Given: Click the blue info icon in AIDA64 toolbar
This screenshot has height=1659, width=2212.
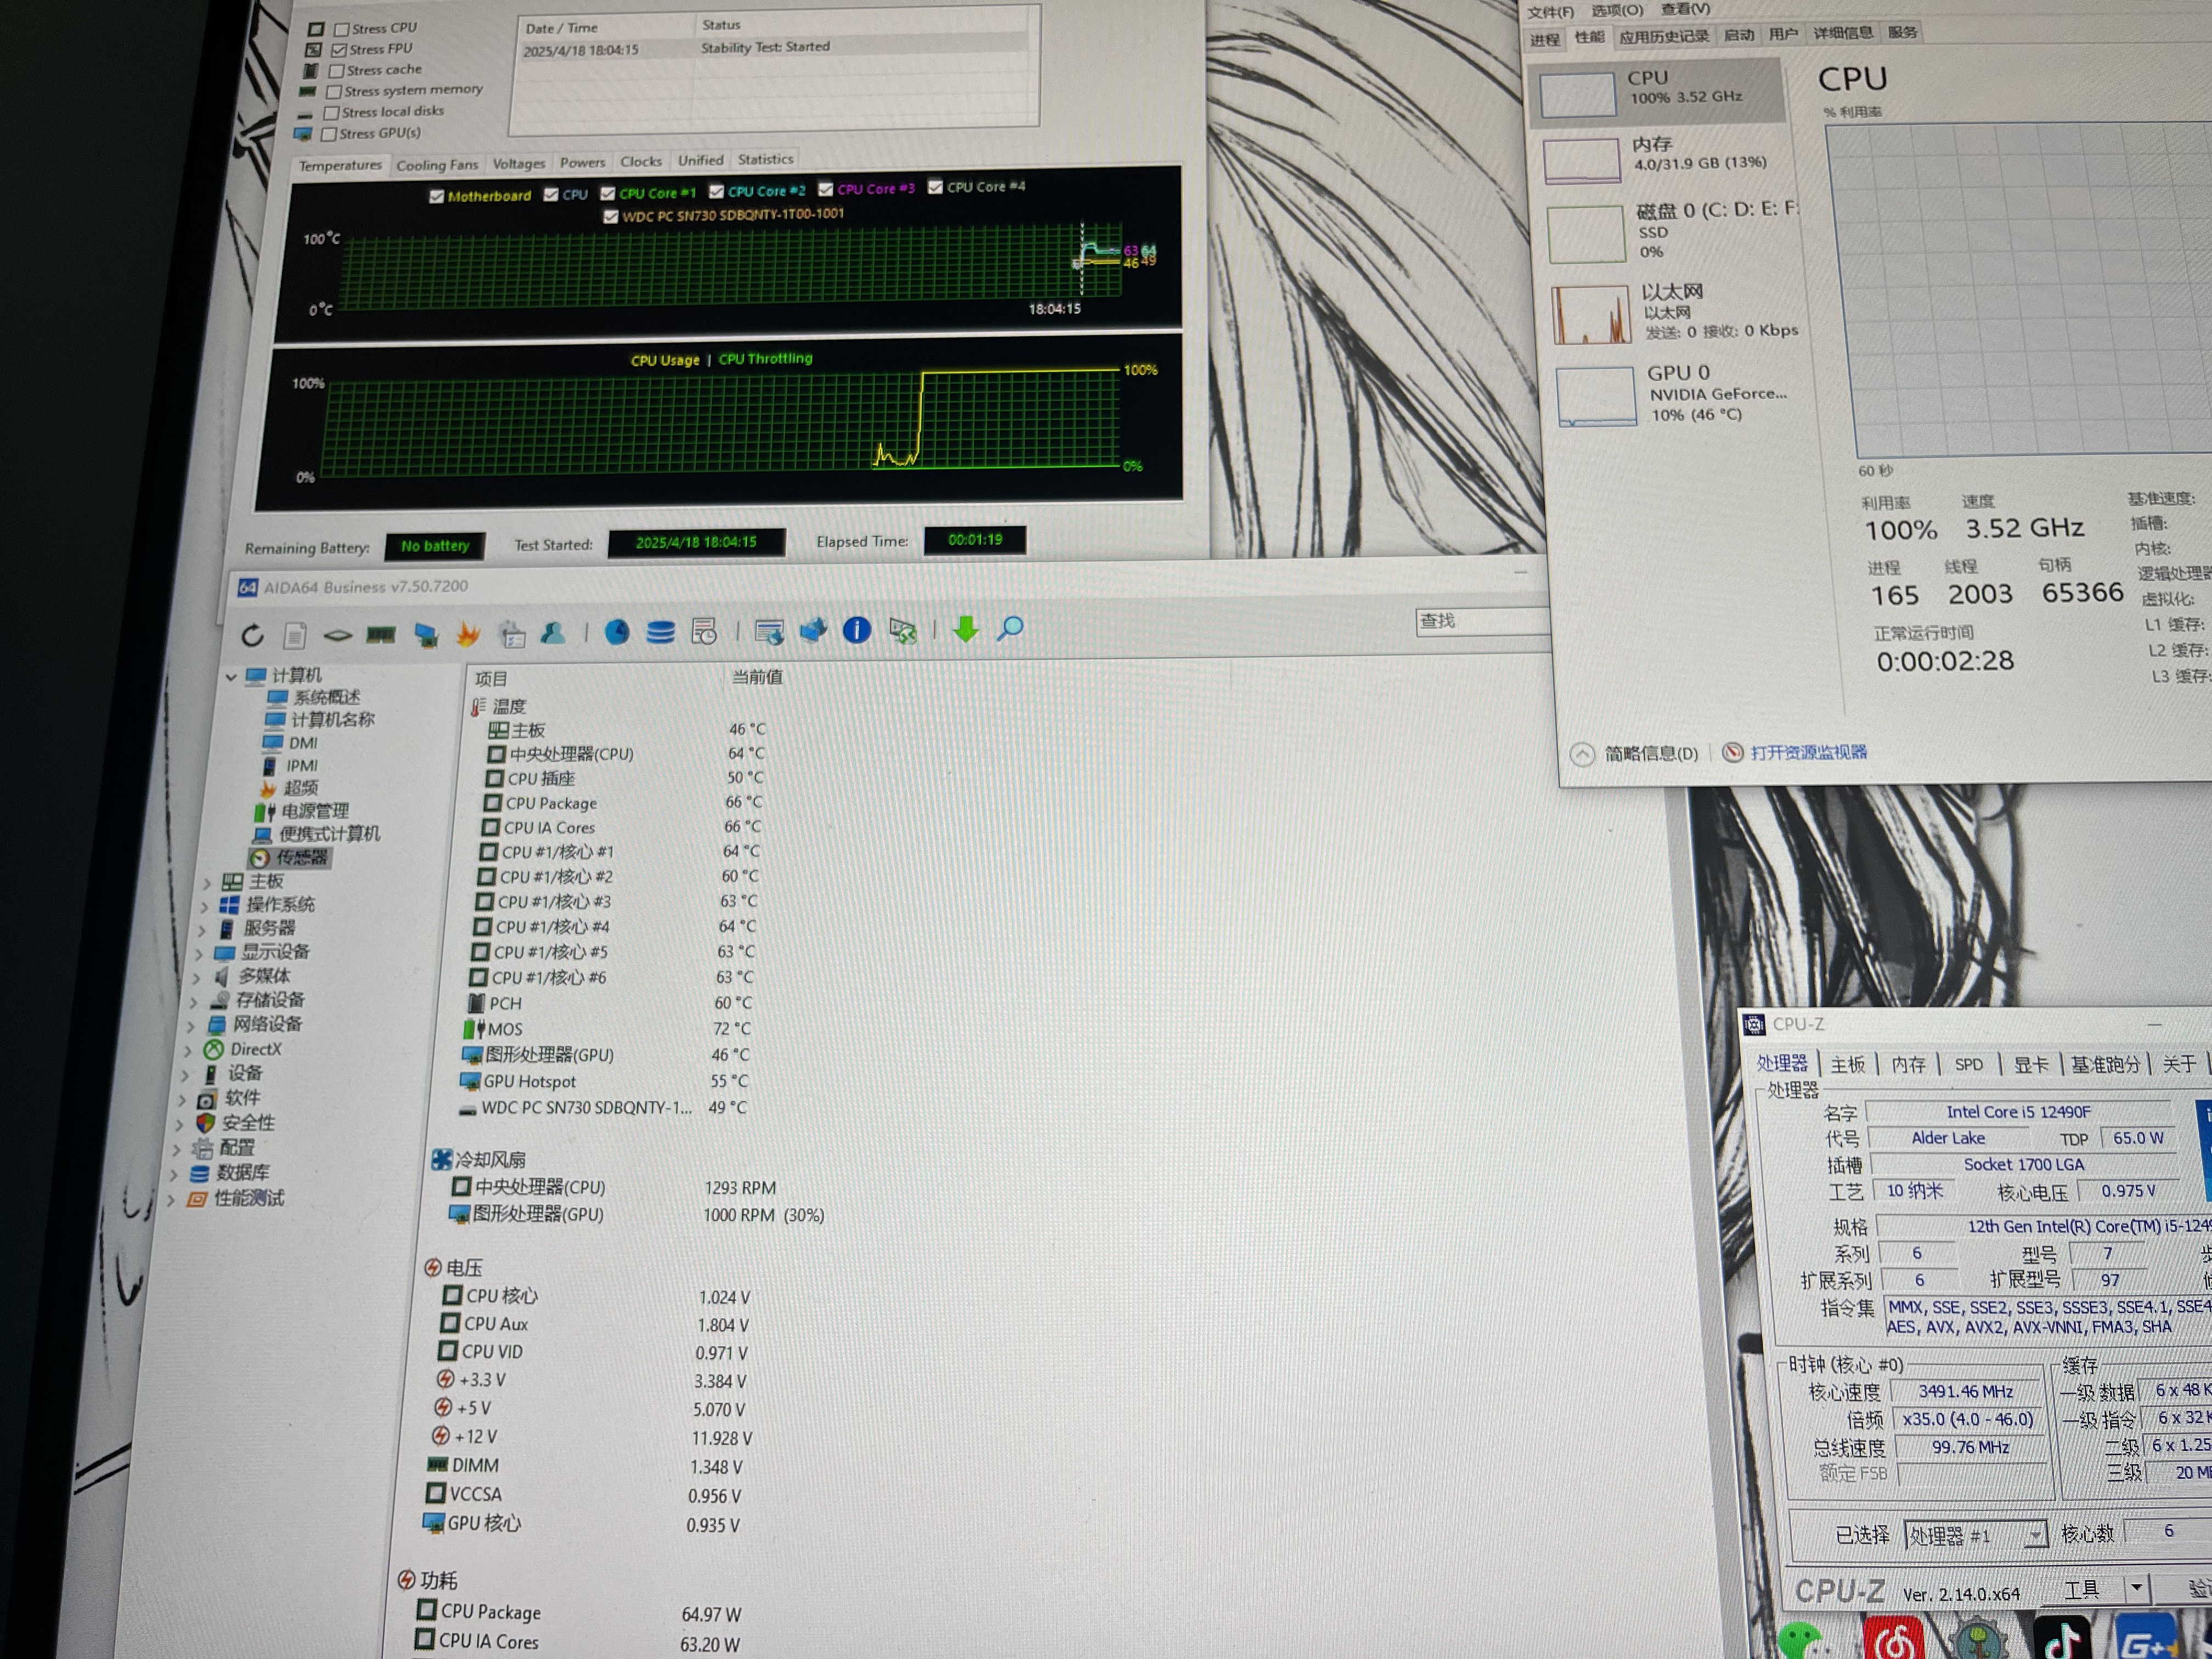Looking at the screenshot, I should click(x=857, y=630).
